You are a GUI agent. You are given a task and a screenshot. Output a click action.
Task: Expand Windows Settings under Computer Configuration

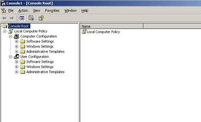17,46
